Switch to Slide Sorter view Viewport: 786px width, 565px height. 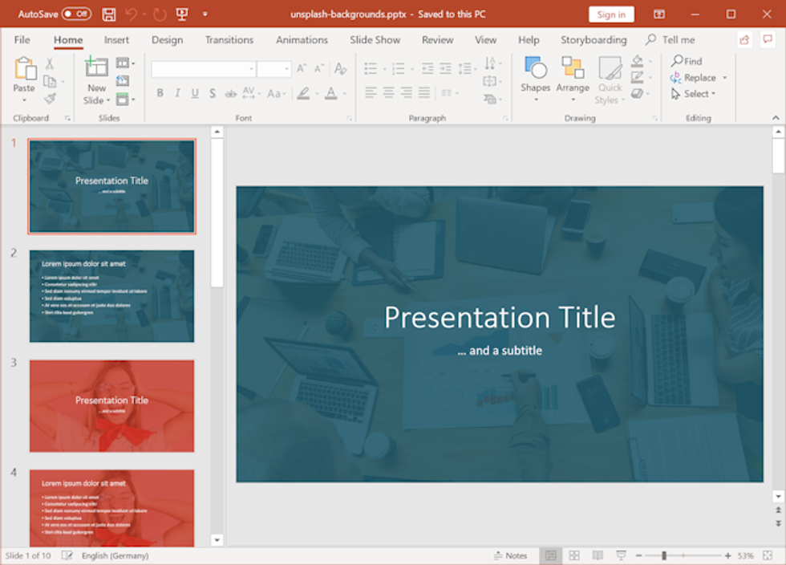pyautogui.click(x=574, y=555)
